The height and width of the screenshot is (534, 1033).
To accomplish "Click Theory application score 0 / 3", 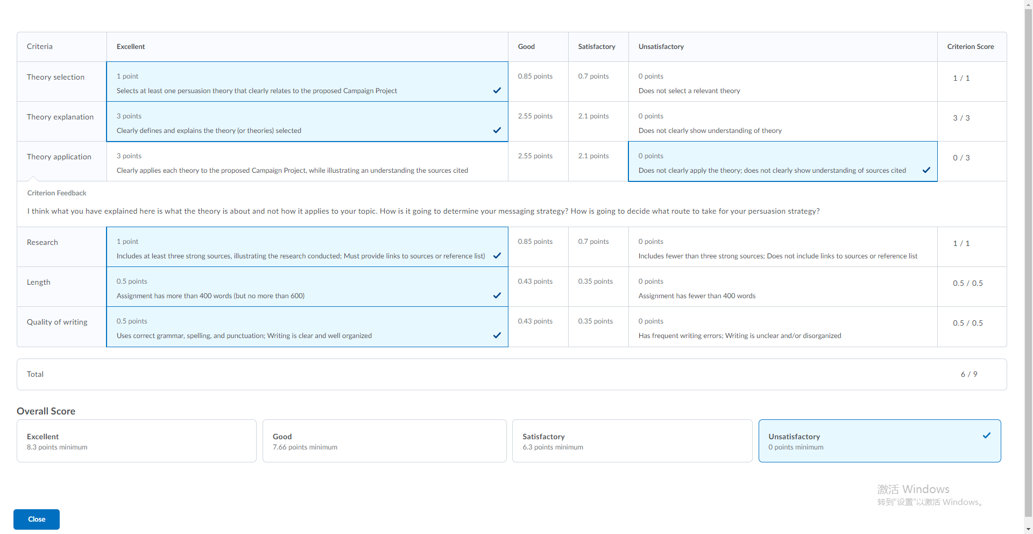I will coord(961,158).
